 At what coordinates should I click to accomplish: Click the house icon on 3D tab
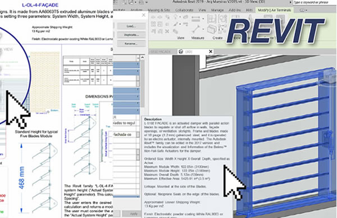pyautogui.click(x=181, y=52)
